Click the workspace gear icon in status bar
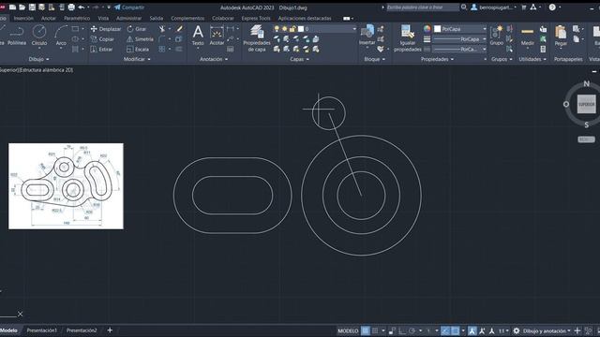600x337 pixels. [x=517, y=330]
